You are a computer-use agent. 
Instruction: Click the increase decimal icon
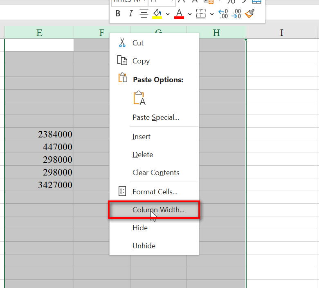click(223, 14)
